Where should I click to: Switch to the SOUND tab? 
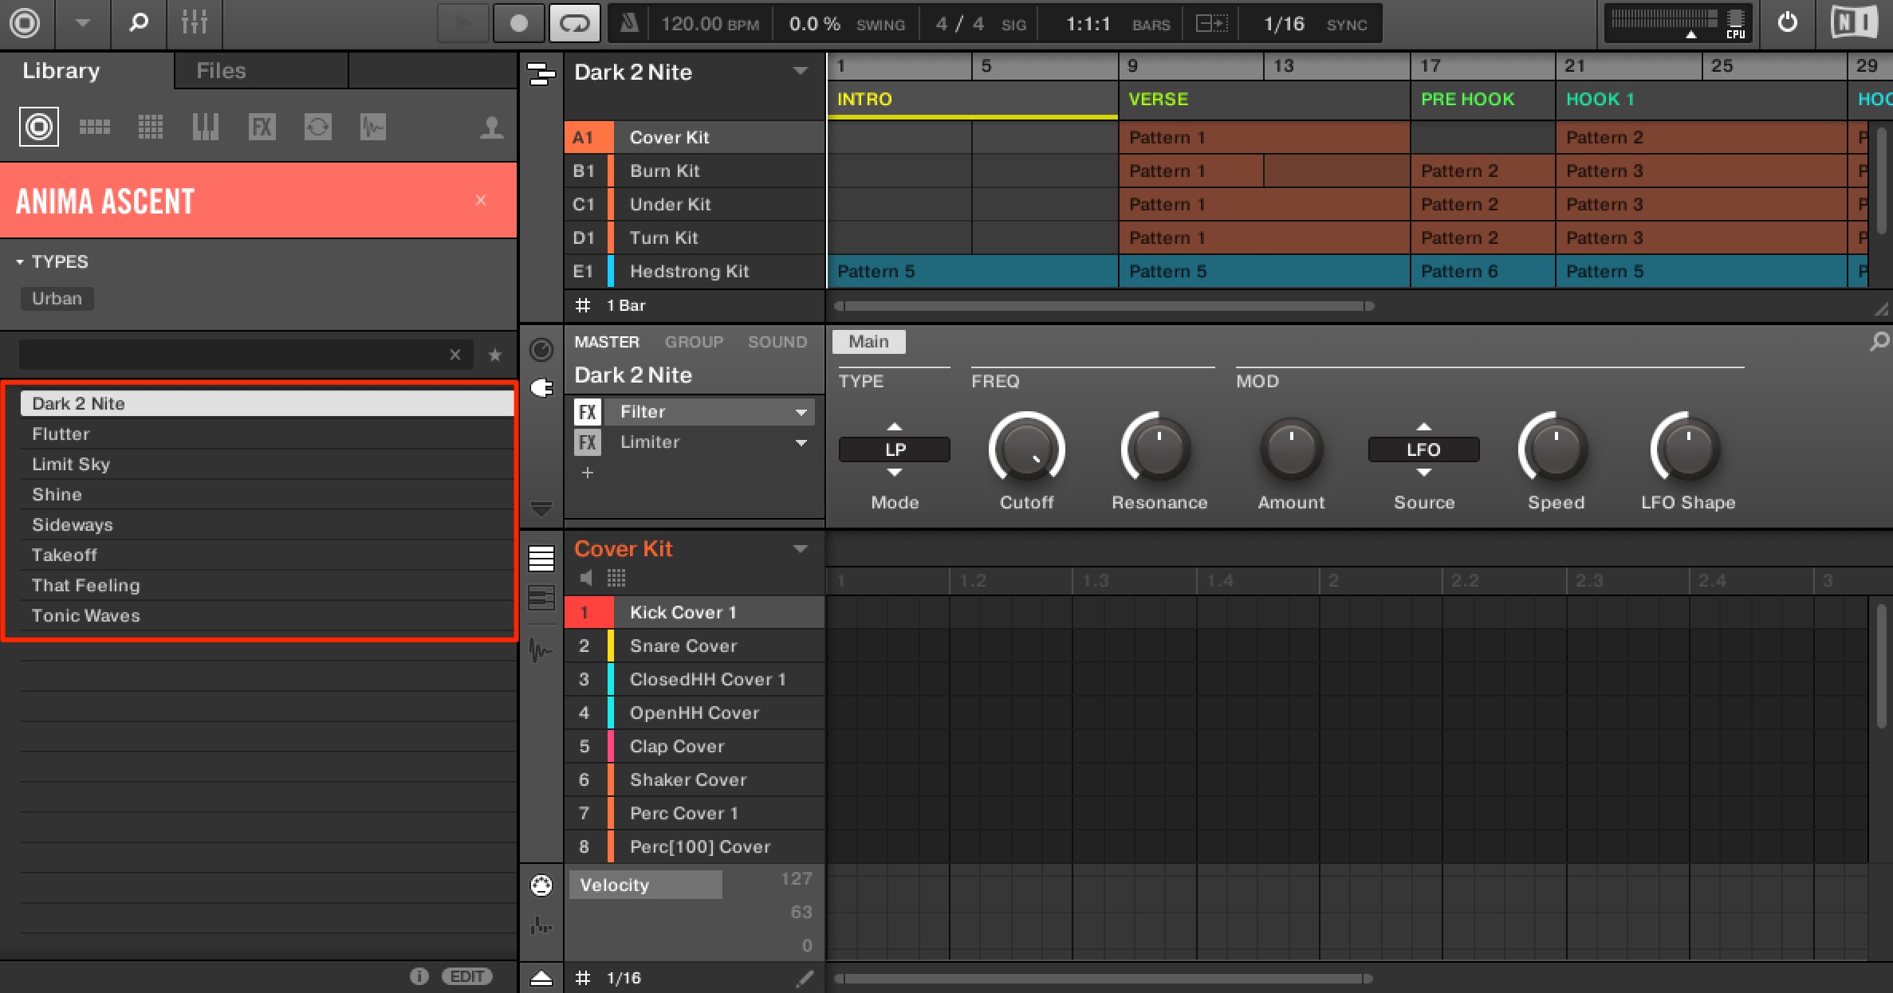coord(777,342)
